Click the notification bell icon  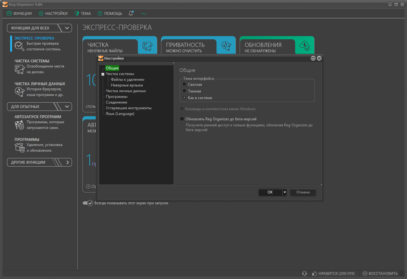click(131, 13)
